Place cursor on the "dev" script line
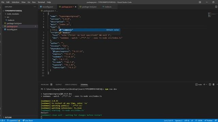Image resolution: width=218 pixels, height=122 pixels. tap(87, 38)
